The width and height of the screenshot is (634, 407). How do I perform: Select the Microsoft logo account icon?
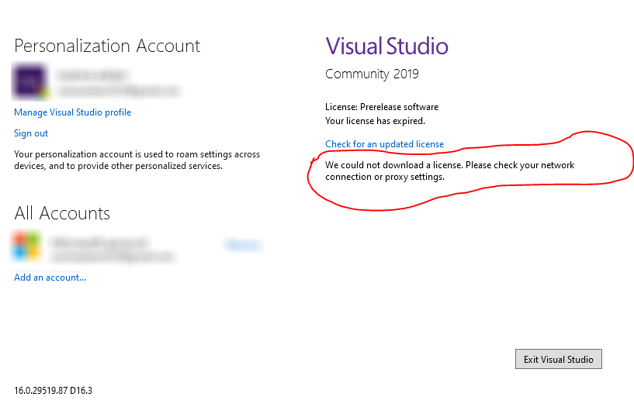(26, 246)
